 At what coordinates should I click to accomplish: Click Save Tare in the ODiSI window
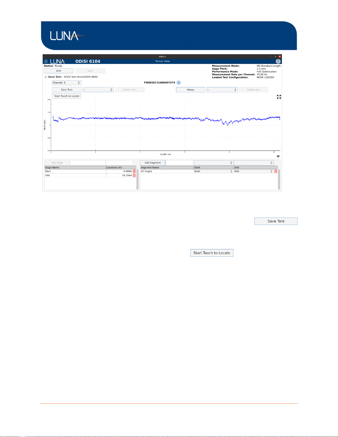click(66, 90)
